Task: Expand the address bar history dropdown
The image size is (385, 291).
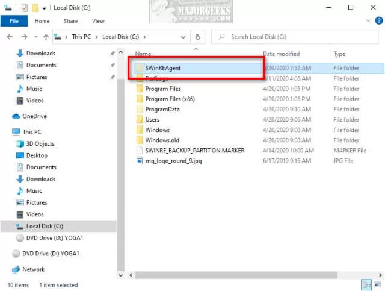Action: 186,37
